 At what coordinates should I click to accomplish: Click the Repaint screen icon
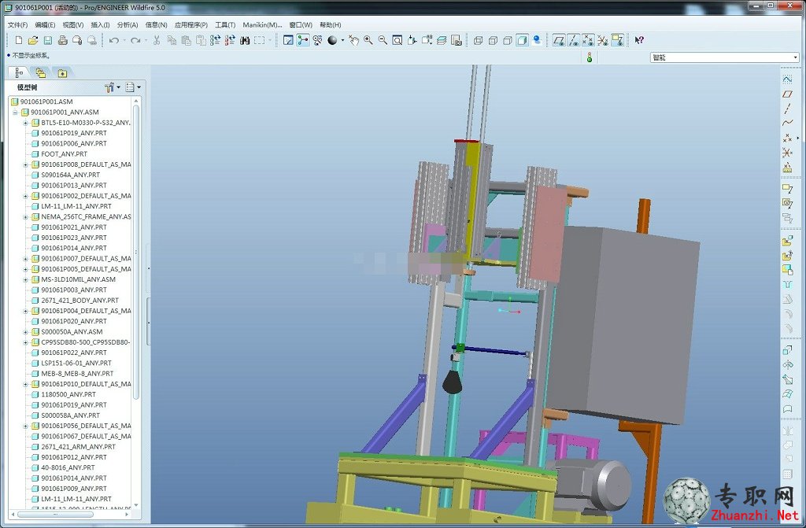[288, 40]
